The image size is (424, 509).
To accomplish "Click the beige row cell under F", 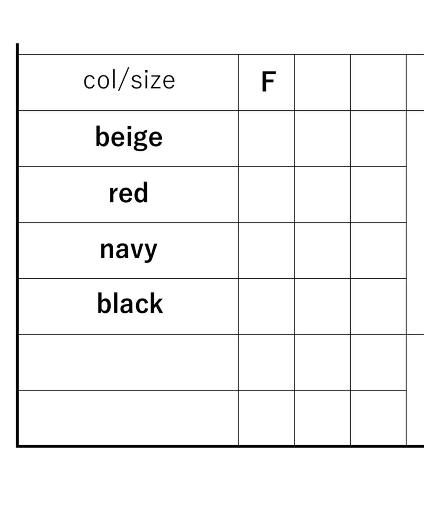I will [x=266, y=138].
